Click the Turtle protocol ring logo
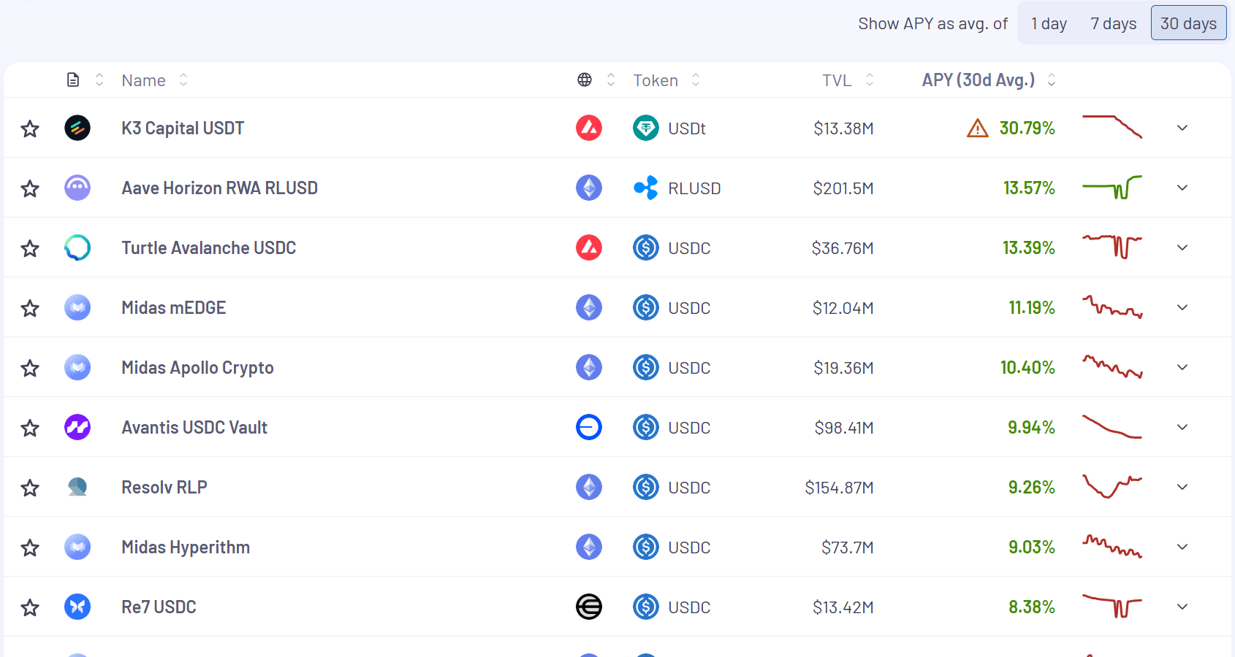The width and height of the screenshot is (1235, 657). [x=77, y=248]
